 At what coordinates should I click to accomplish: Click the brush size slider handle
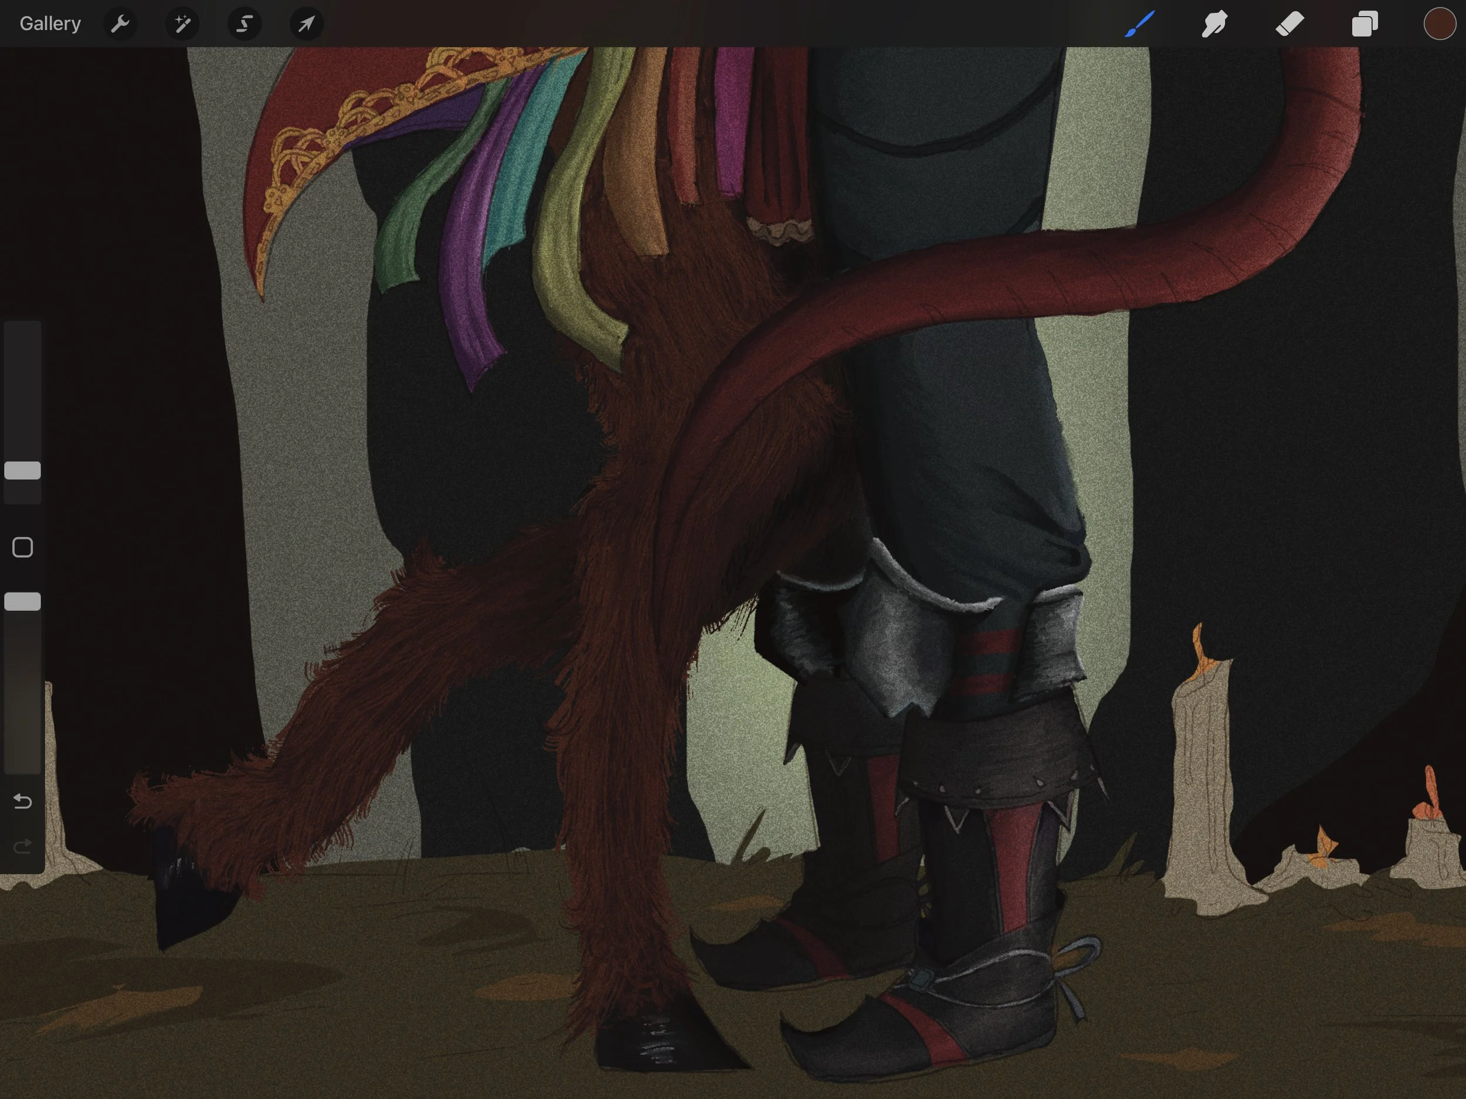(22, 470)
